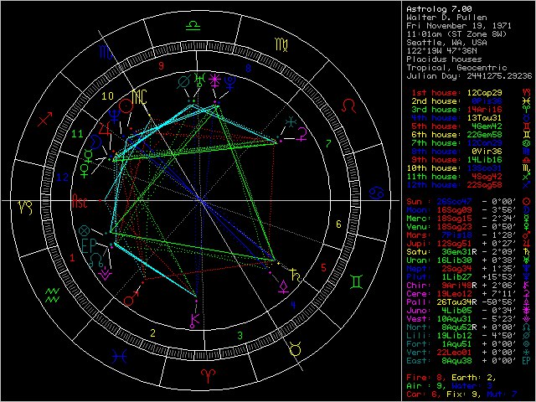Click house number 4 on the wheel
This screenshot has width=536, height=402.
pyautogui.click(x=293, y=305)
